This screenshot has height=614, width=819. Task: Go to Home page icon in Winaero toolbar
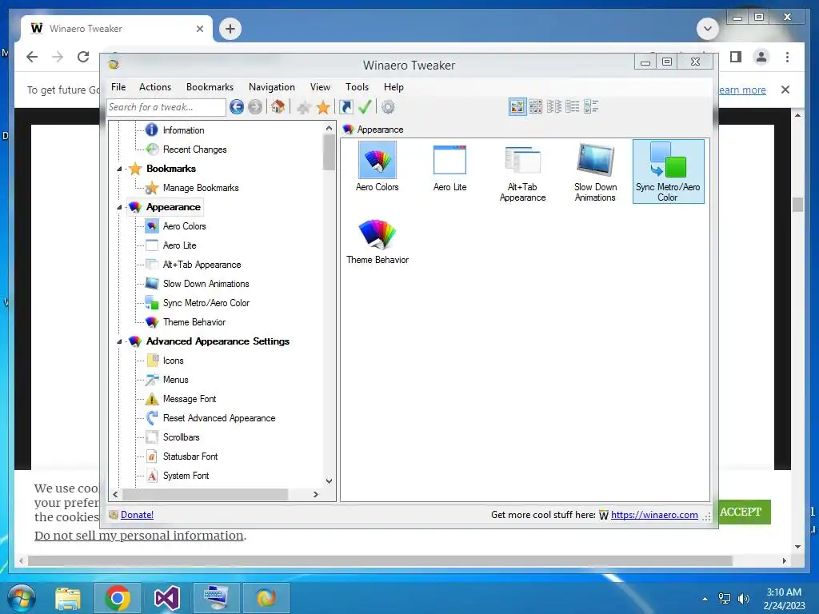[x=278, y=107]
